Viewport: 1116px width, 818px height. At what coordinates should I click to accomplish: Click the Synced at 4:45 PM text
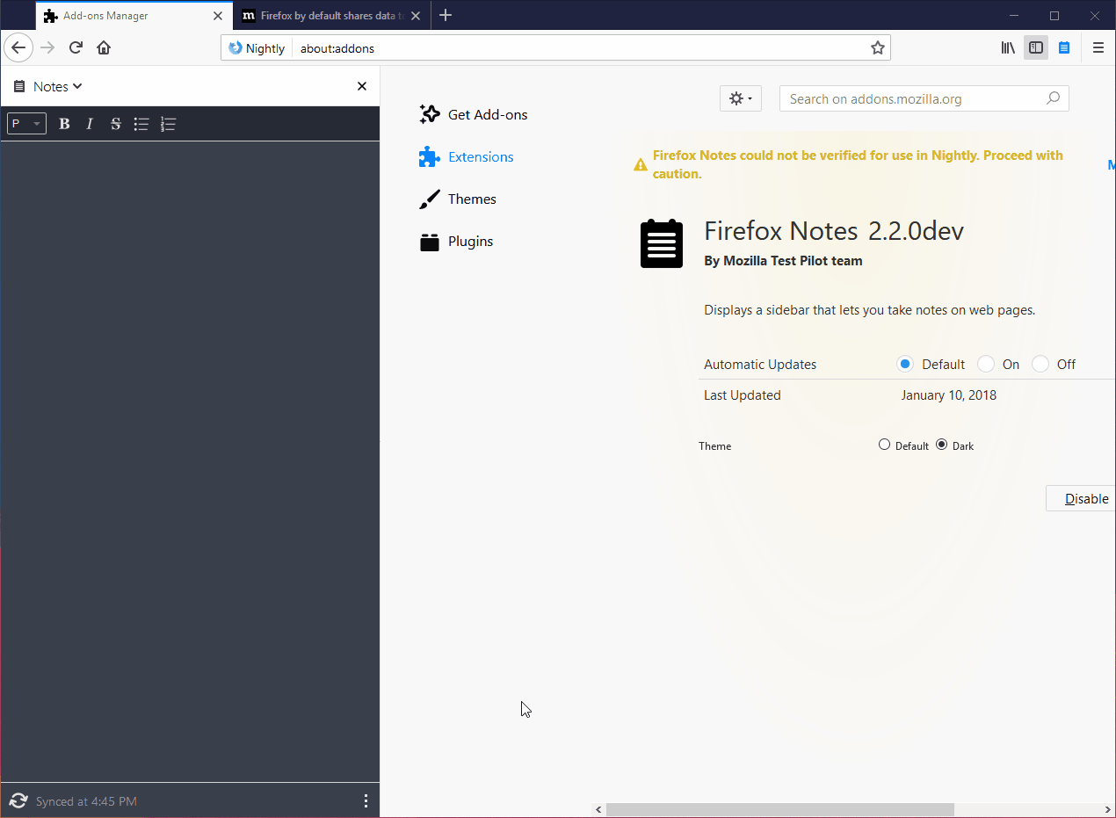point(86,801)
